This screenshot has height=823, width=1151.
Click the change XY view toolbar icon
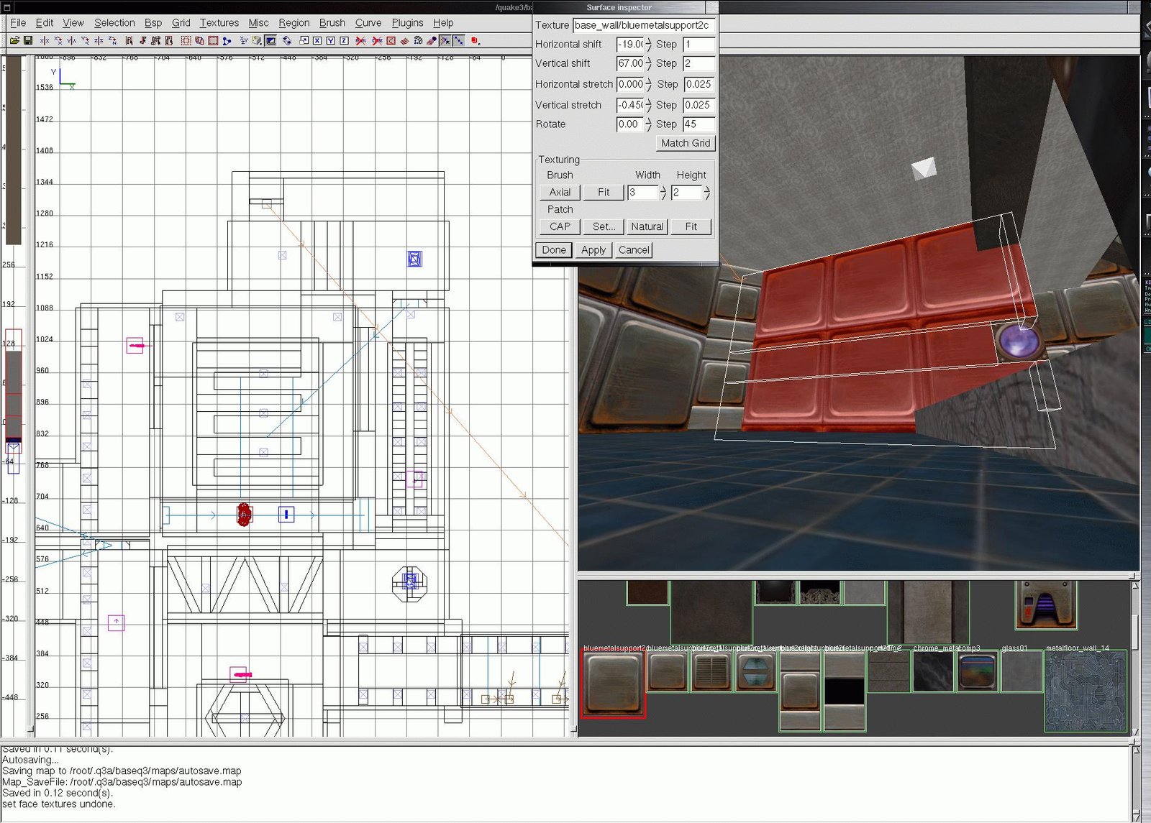point(244,40)
